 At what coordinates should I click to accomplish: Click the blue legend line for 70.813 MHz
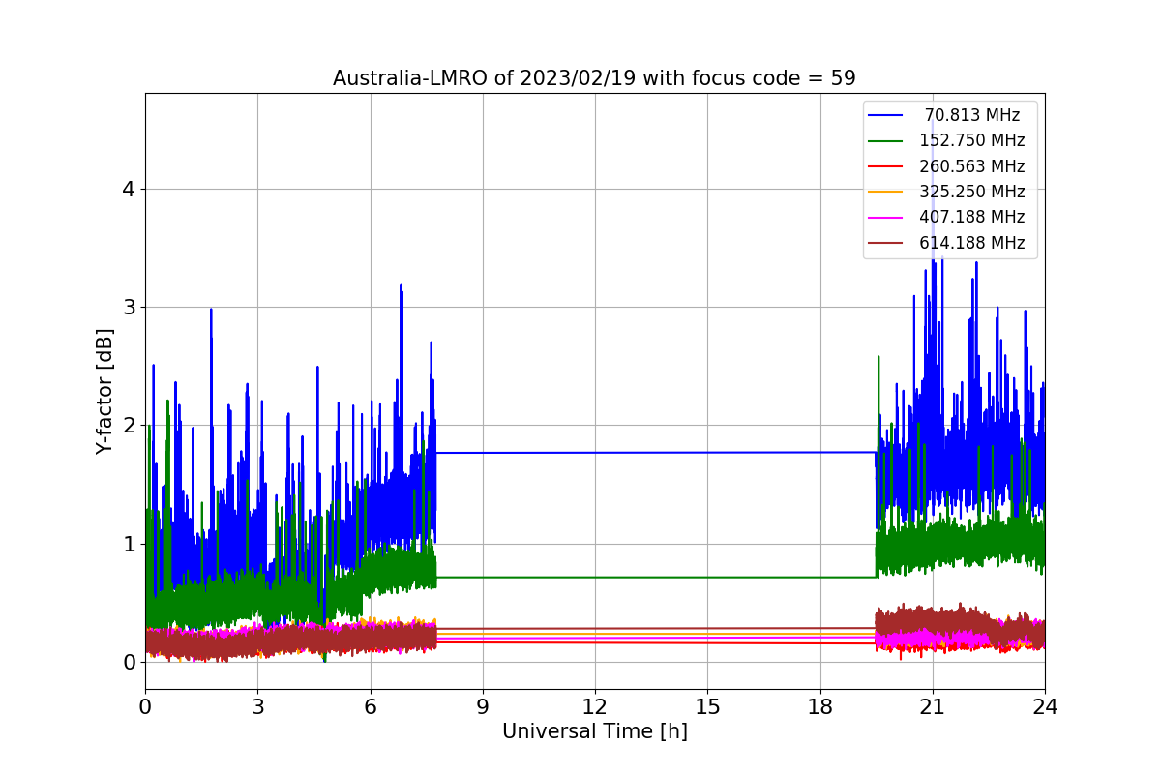pyautogui.click(x=885, y=115)
